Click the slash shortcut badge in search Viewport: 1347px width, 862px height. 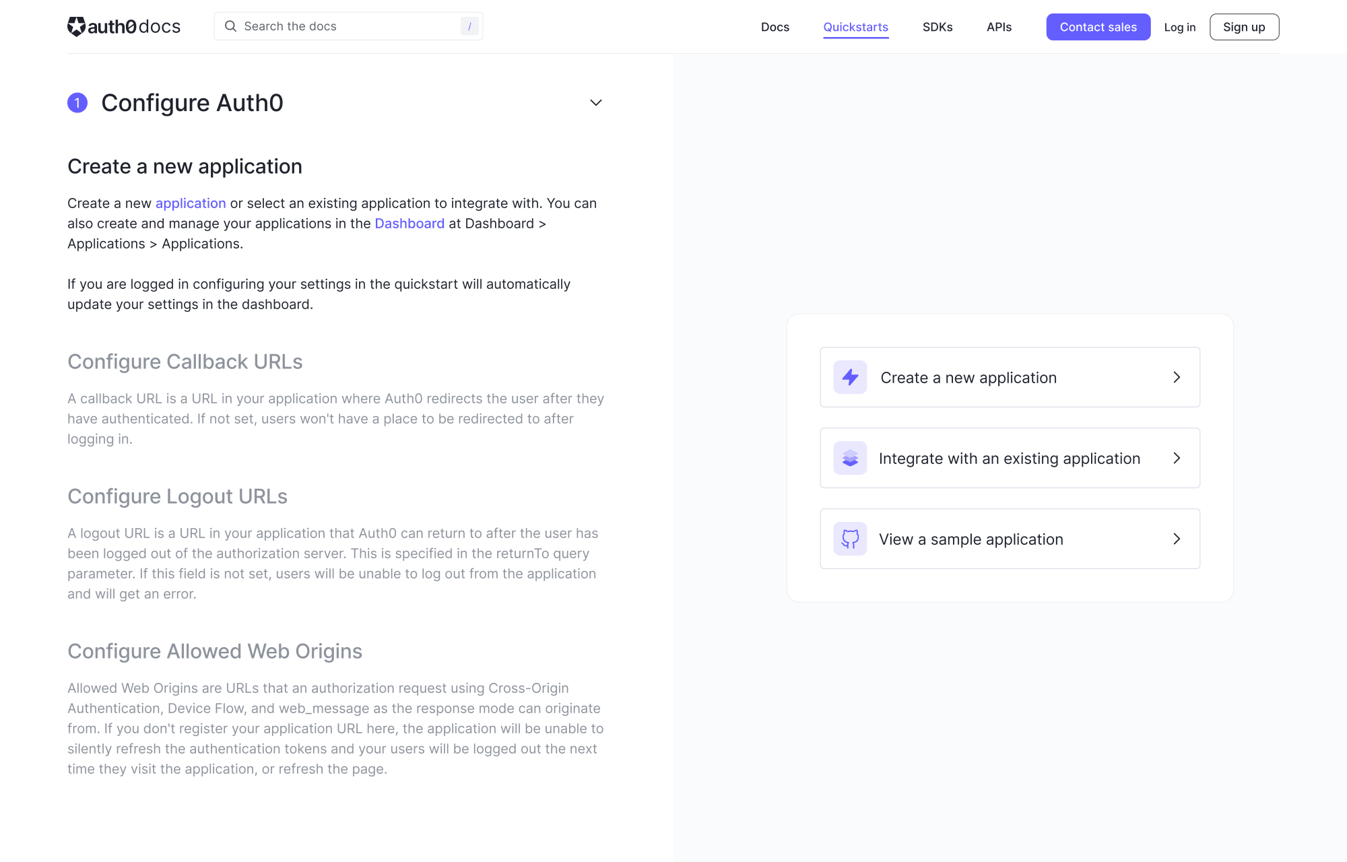[469, 26]
